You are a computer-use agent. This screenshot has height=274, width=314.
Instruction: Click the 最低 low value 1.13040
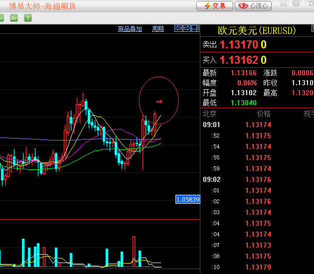[244, 103]
